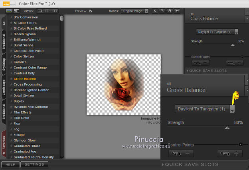Pick the pan hand tool
Viewport: 249px width, 170px height.
(x=169, y=11)
